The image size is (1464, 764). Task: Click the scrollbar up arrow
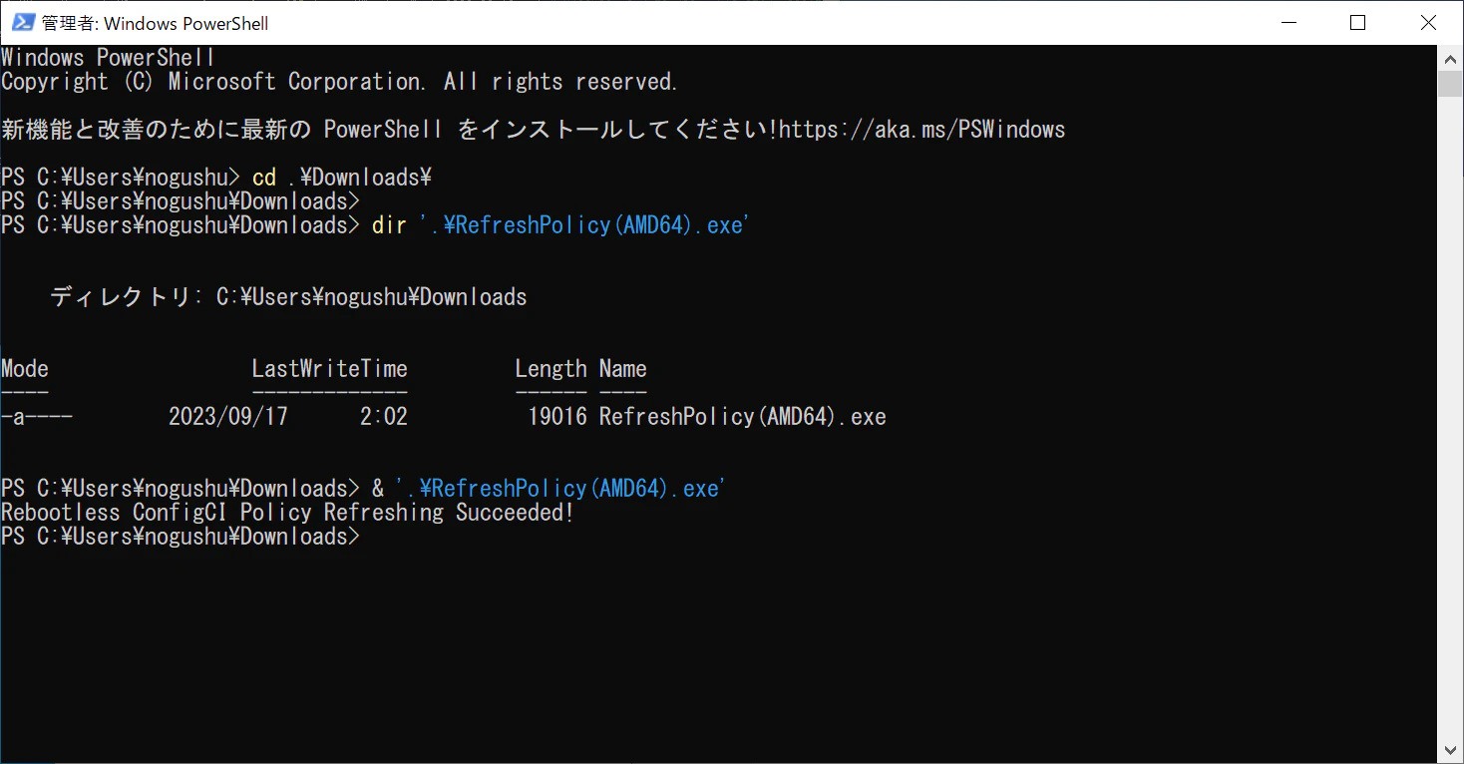tap(1450, 58)
